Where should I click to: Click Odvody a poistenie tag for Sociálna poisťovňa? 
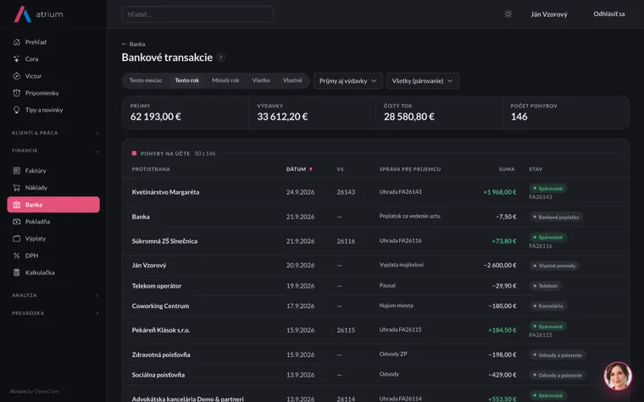pyautogui.click(x=558, y=375)
